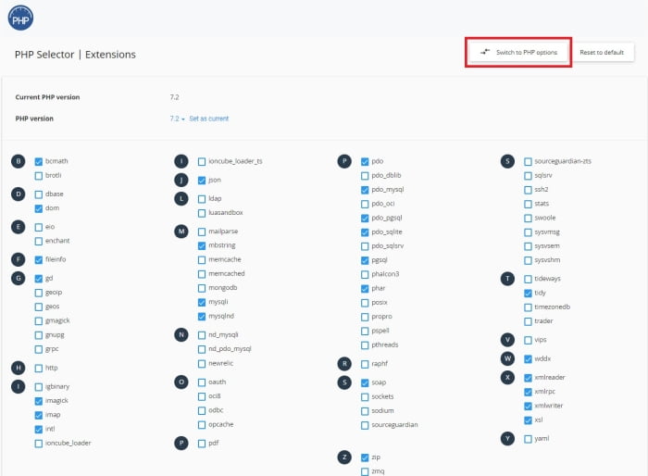Tick the luasandbox checkbox
The width and height of the screenshot is (648, 476).
coord(202,213)
